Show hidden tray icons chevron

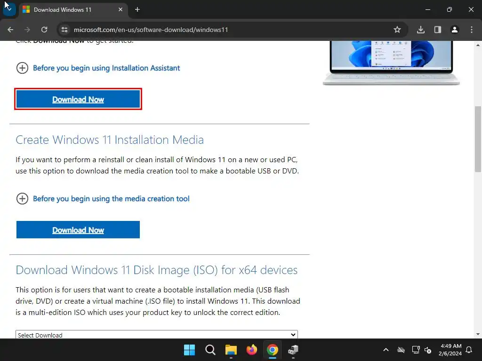point(386,350)
